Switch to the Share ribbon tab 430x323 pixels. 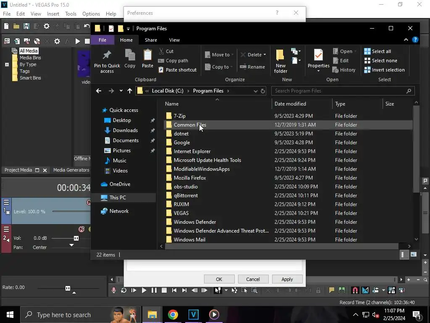pyautogui.click(x=151, y=40)
